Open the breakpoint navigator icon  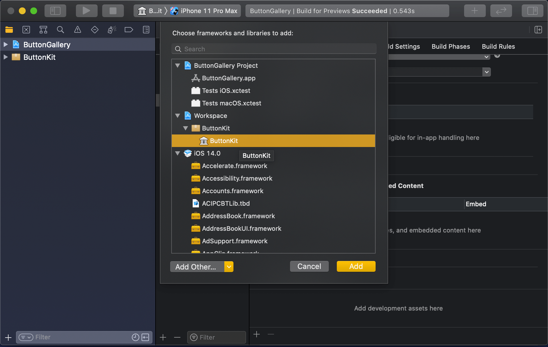(x=129, y=30)
